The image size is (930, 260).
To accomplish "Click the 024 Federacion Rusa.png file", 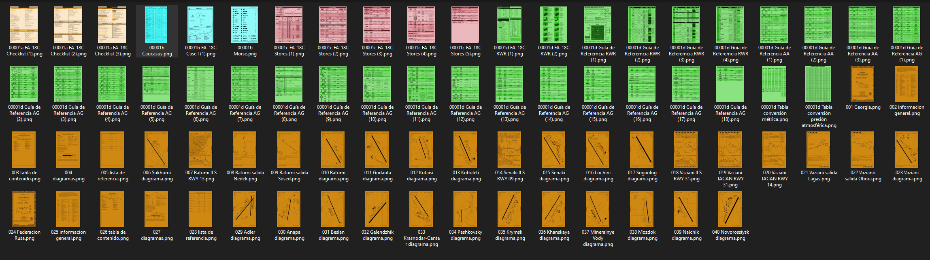I will 24,209.
